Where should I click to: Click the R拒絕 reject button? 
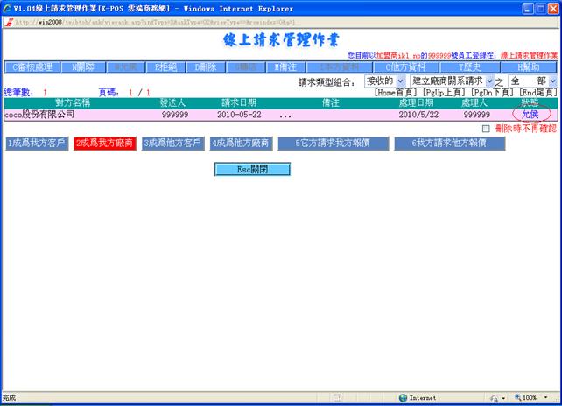[165, 66]
